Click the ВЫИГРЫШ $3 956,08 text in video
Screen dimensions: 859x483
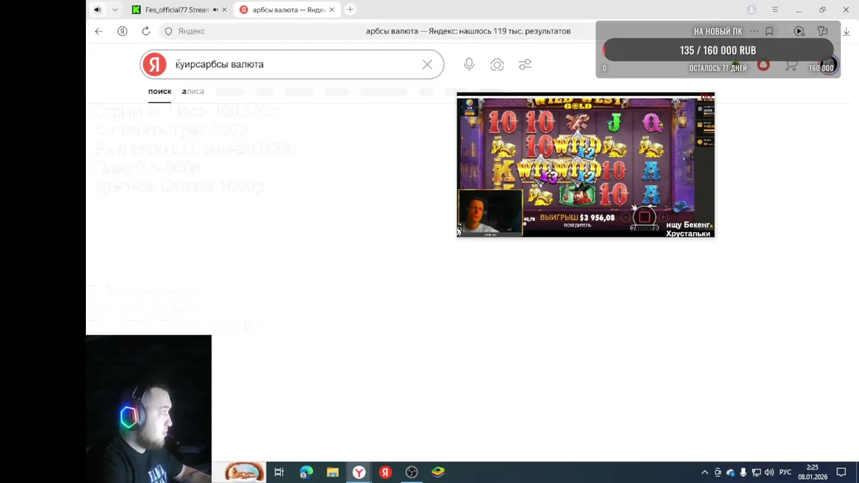tap(577, 217)
